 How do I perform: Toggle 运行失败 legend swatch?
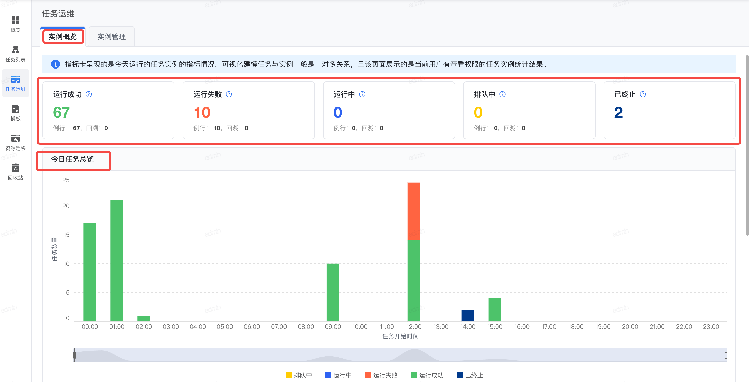(x=368, y=375)
